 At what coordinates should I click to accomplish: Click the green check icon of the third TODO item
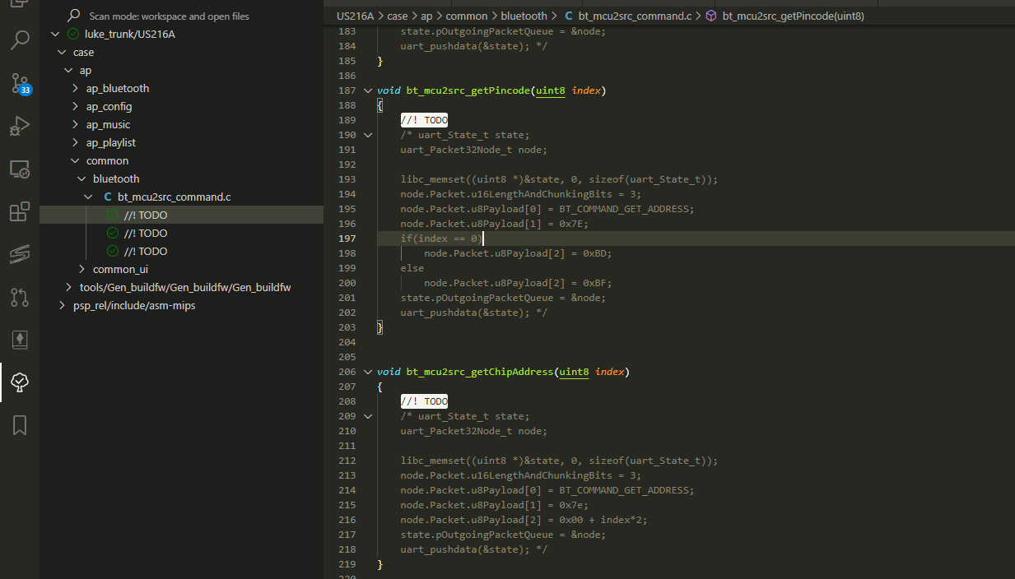113,251
